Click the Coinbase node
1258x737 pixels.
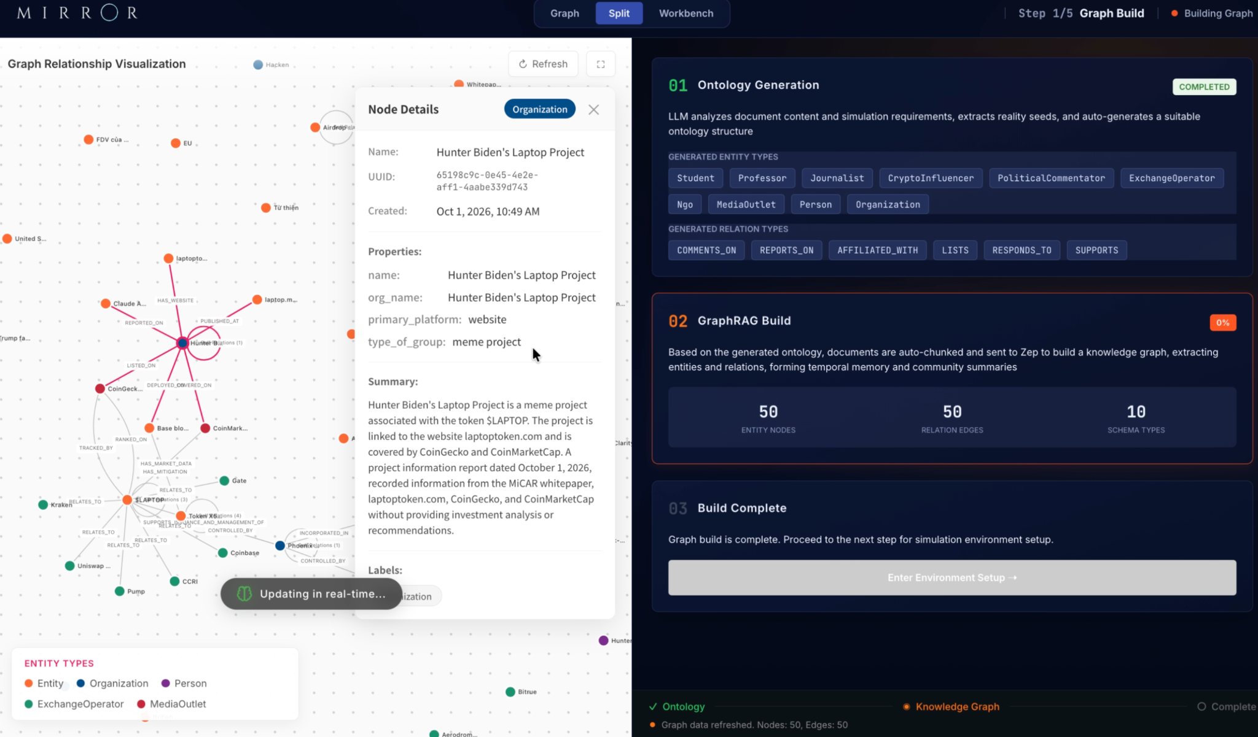223,553
